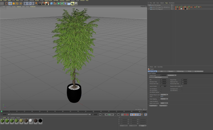Open the viewport Cameras menu
This screenshot has height=130, width=213.
[x=9, y=7]
